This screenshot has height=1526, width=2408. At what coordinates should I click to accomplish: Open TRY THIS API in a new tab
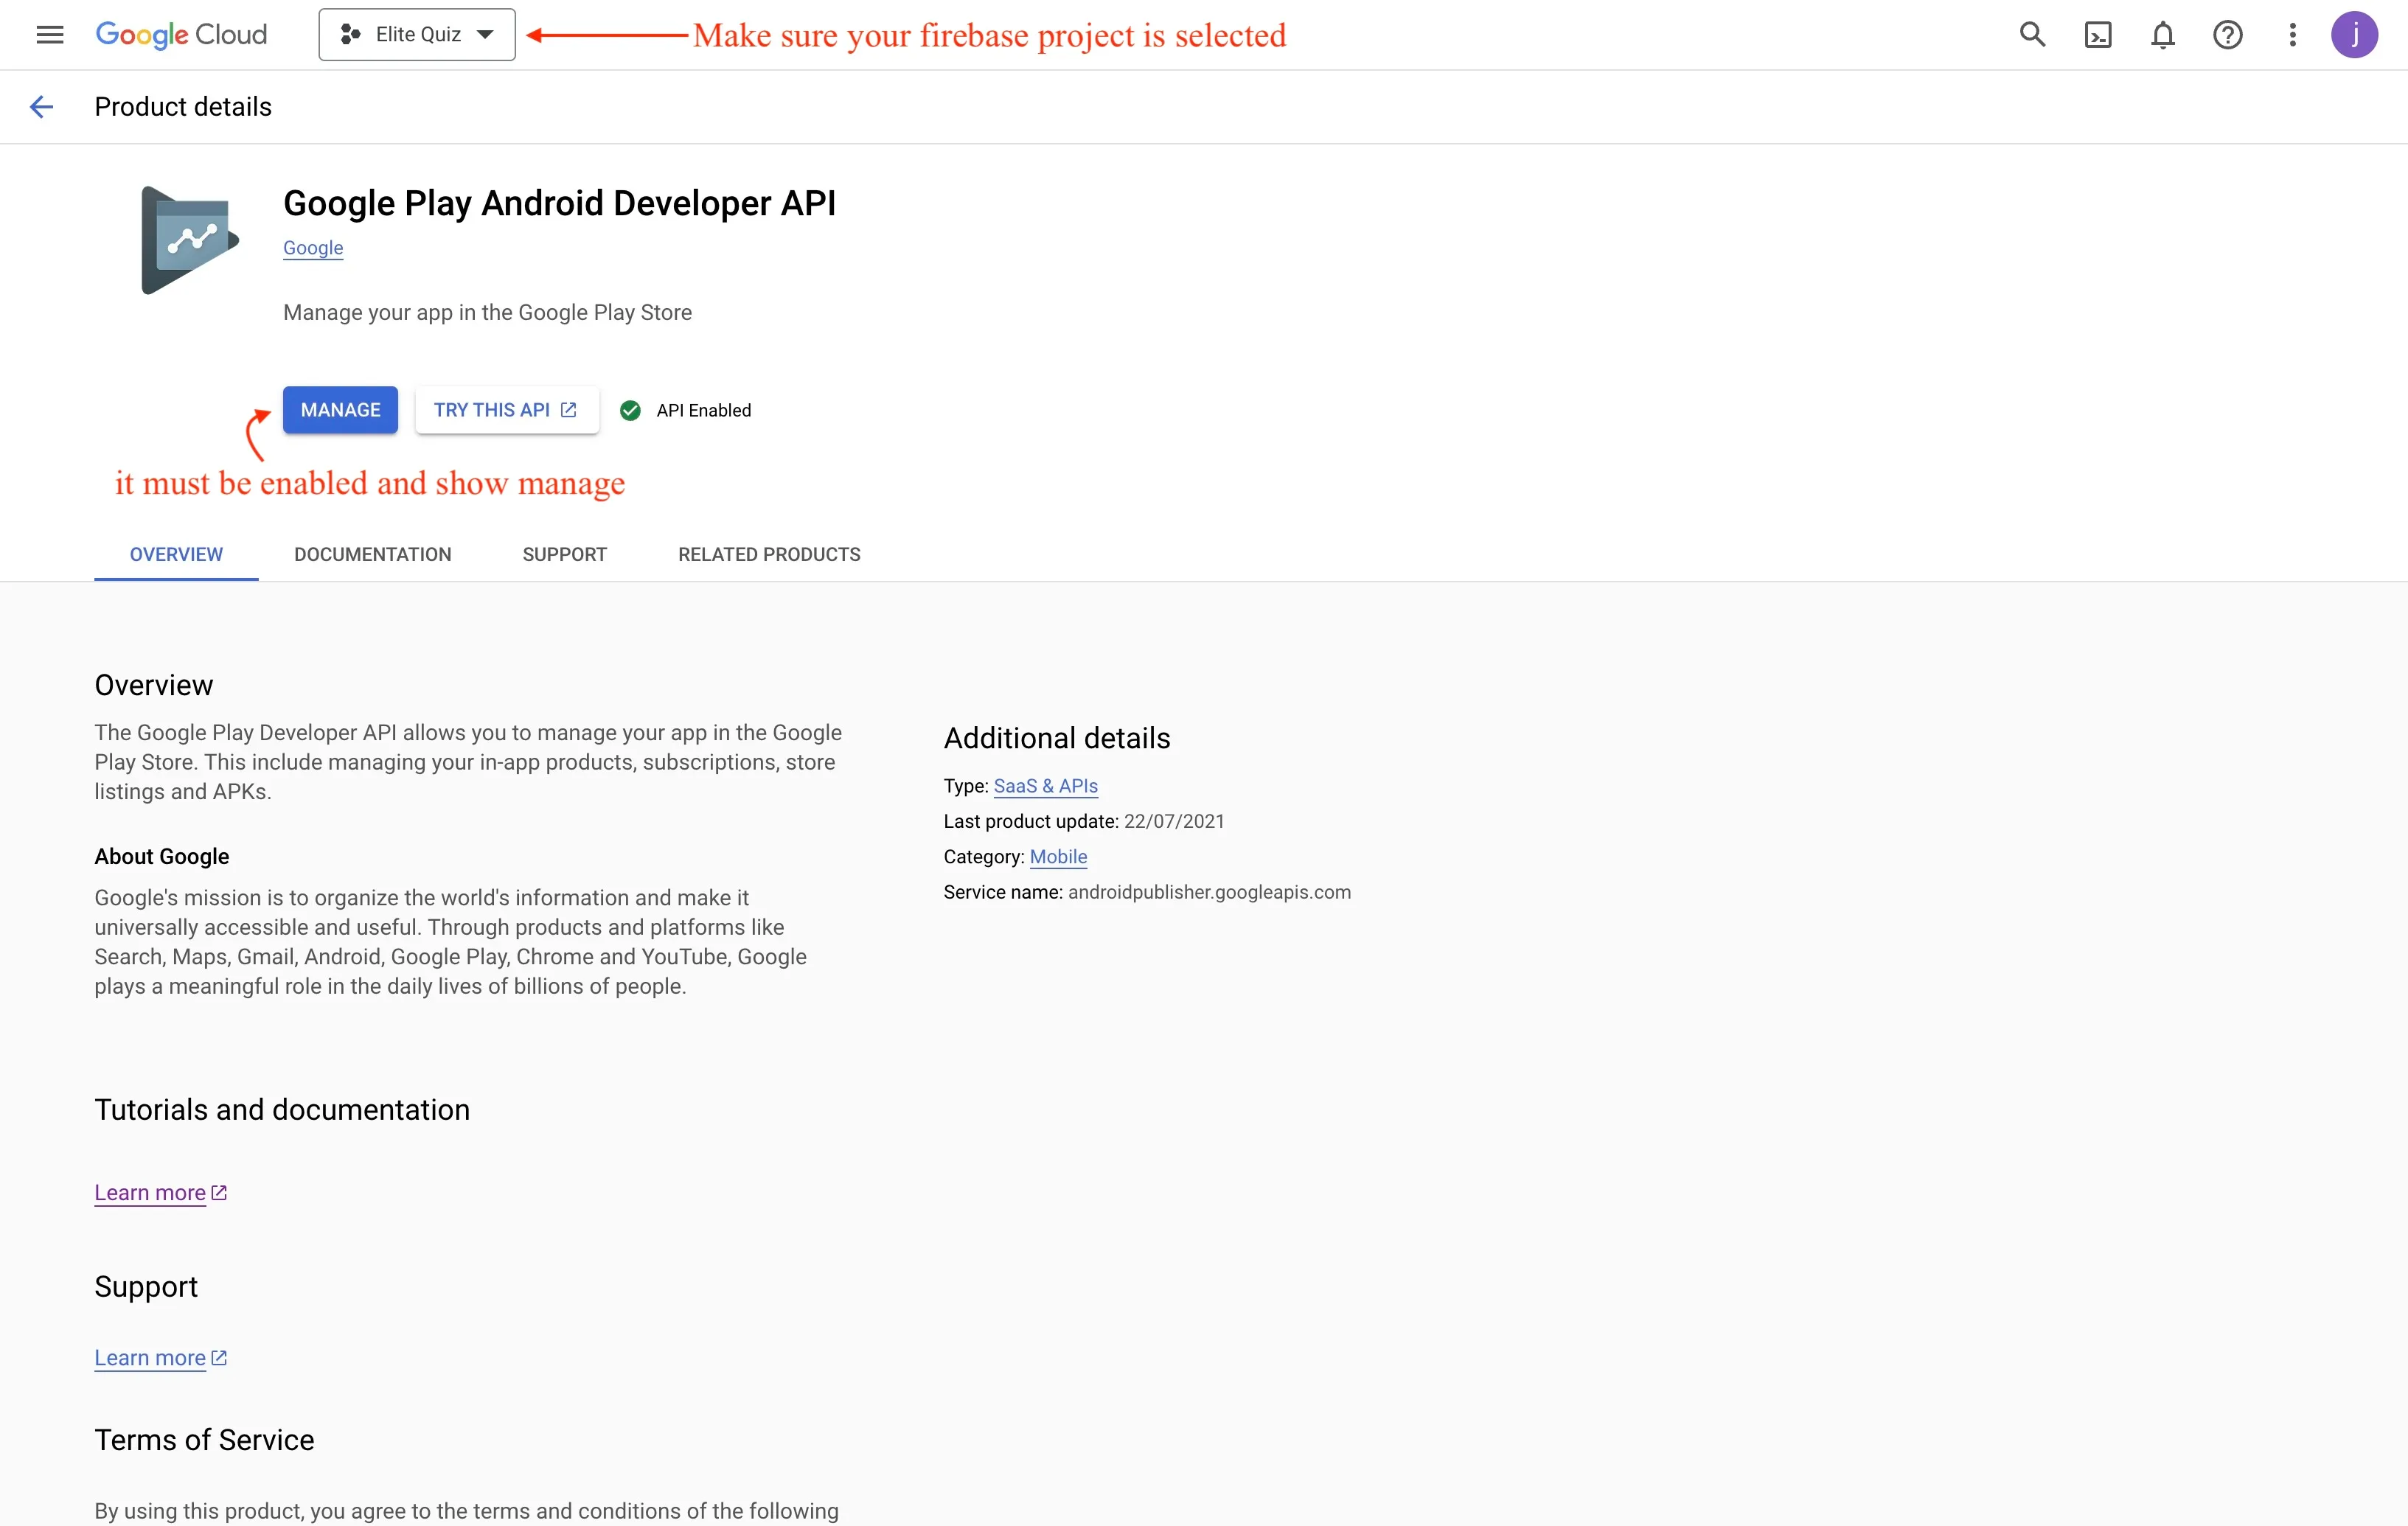tap(506, 410)
